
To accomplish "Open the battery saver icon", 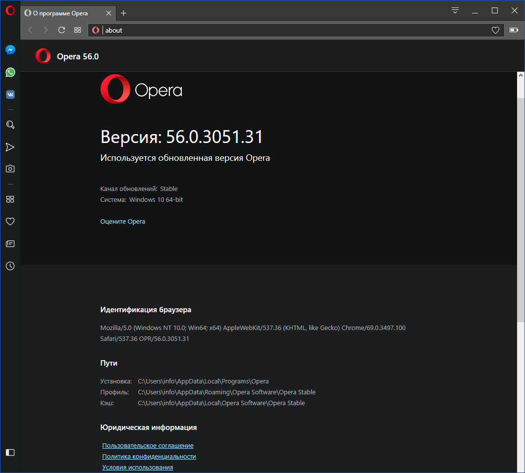I will coord(514,30).
